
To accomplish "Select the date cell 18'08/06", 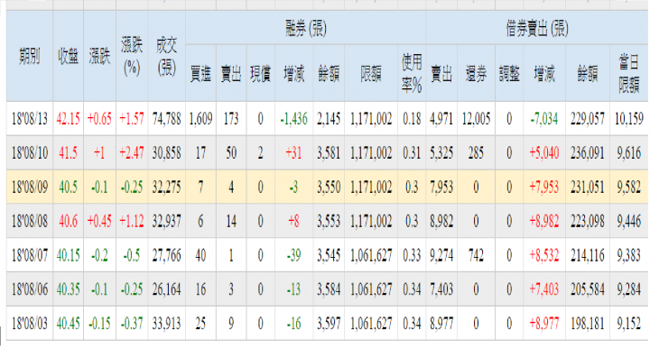I will tap(30, 289).
